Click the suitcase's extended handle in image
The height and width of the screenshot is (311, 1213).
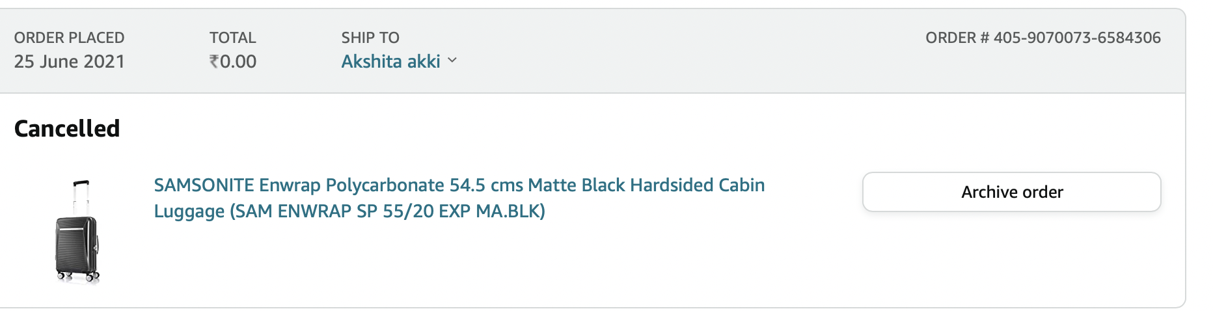pyautogui.click(x=80, y=196)
